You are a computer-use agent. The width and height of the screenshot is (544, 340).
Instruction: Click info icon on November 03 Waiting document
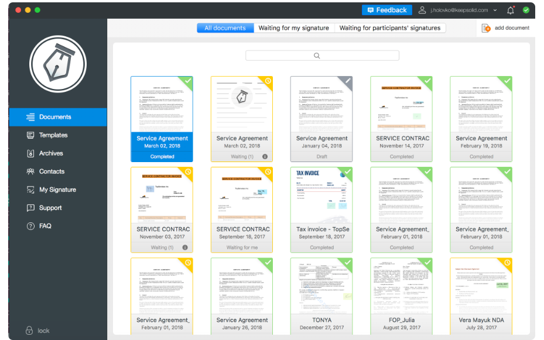tap(185, 248)
